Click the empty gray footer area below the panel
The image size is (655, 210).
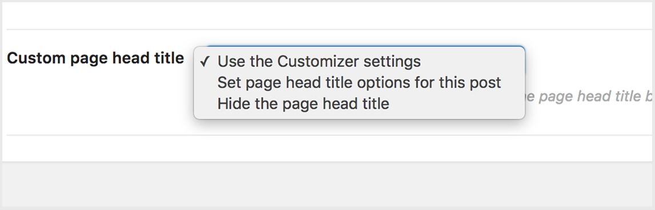click(327, 184)
